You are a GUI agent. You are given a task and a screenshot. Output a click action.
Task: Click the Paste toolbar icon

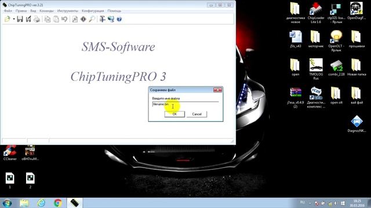[56, 19]
